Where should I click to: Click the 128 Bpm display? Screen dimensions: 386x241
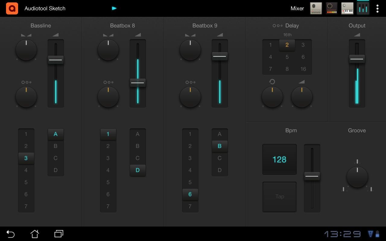point(280,159)
